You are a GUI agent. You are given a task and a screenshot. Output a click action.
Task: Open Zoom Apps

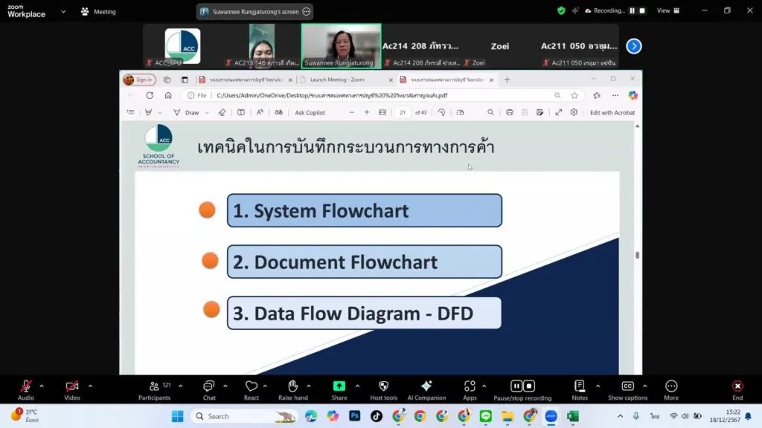470,390
